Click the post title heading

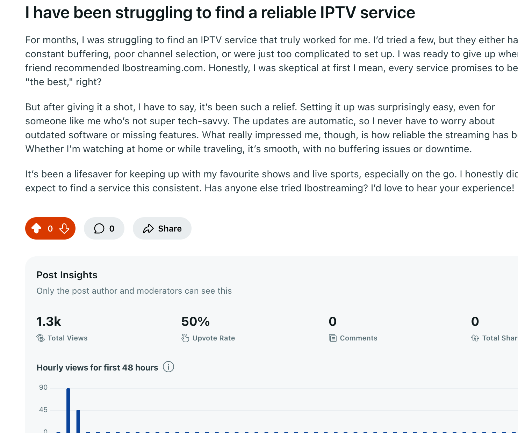click(x=220, y=13)
